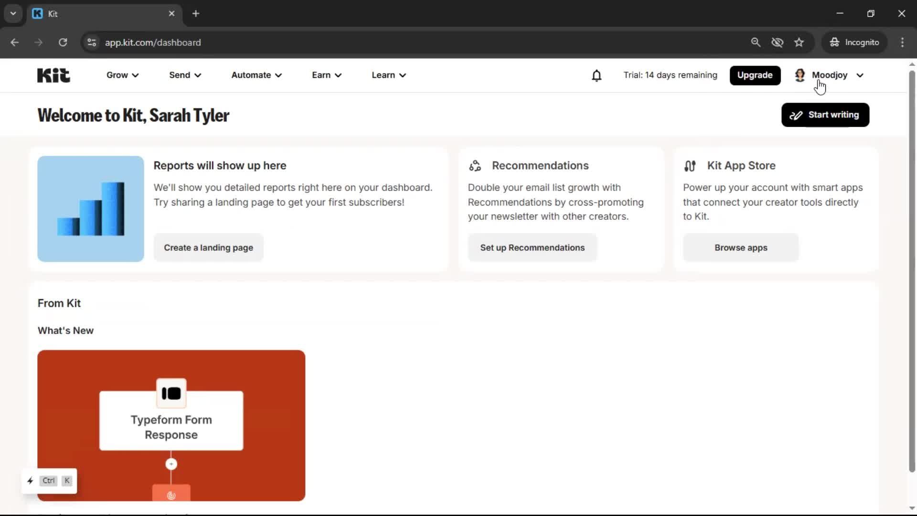
Task: Click the Kit App Store plug icon
Action: click(x=690, y=166)
